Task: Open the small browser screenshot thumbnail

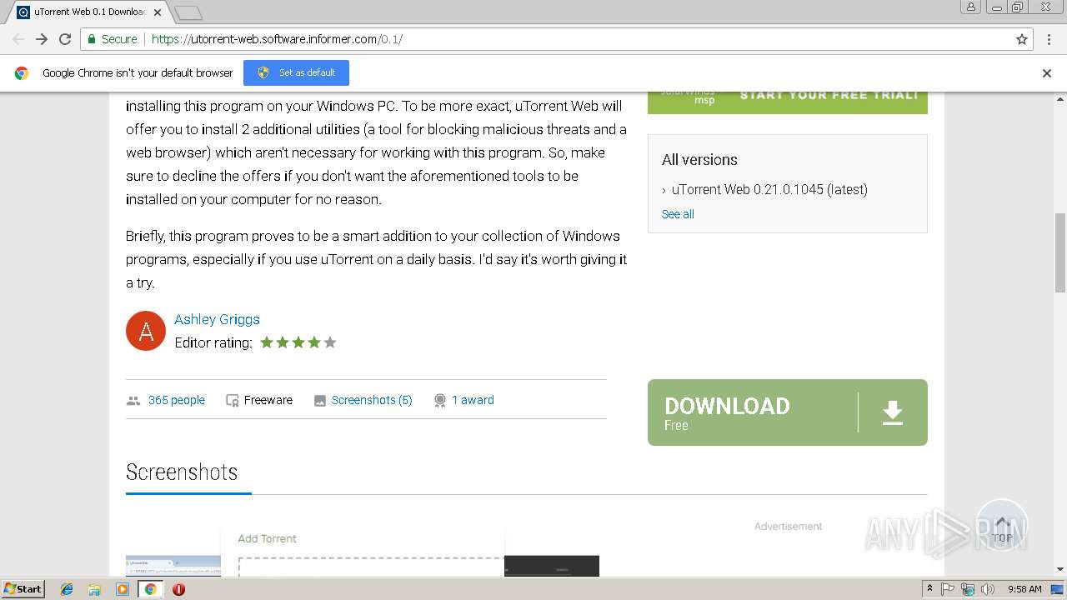Action: click(x=173, y=566)
